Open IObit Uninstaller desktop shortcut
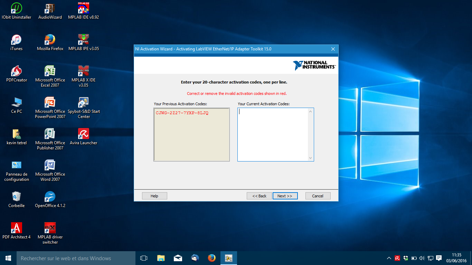Screen dimensions: 472x265 point(17,11)
